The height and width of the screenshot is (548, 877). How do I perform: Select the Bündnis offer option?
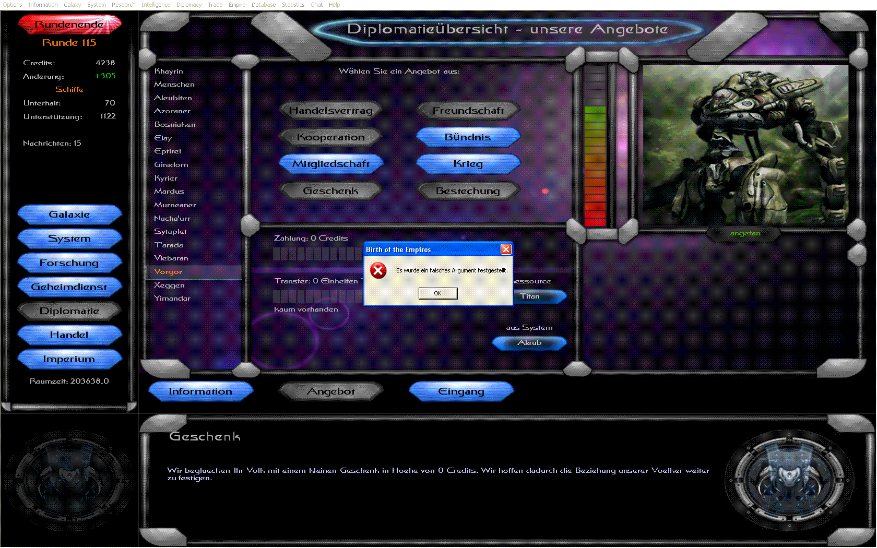[x=468, y=137]
